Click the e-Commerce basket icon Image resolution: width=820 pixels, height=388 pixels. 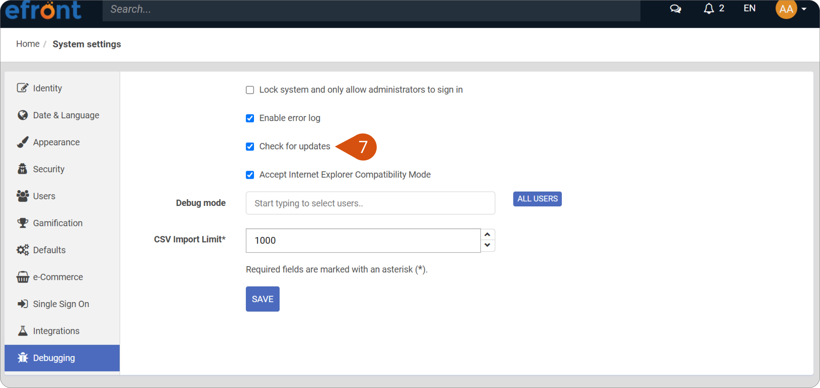pyautogui.click(x=22, y=277)
